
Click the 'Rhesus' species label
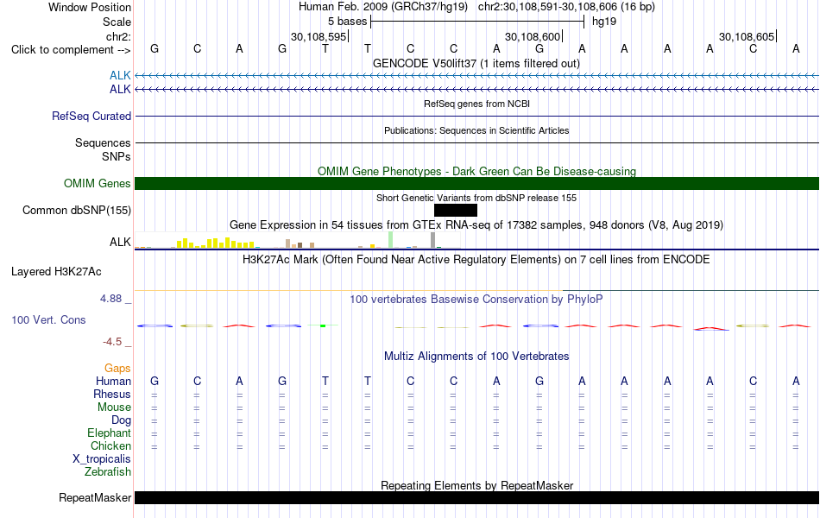coord(112,394)
